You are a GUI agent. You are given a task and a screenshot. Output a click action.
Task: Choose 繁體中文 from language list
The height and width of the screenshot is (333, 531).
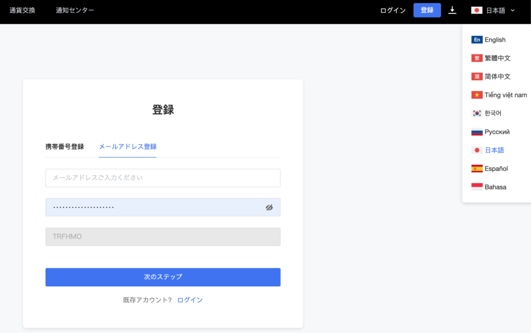point(496,58)
